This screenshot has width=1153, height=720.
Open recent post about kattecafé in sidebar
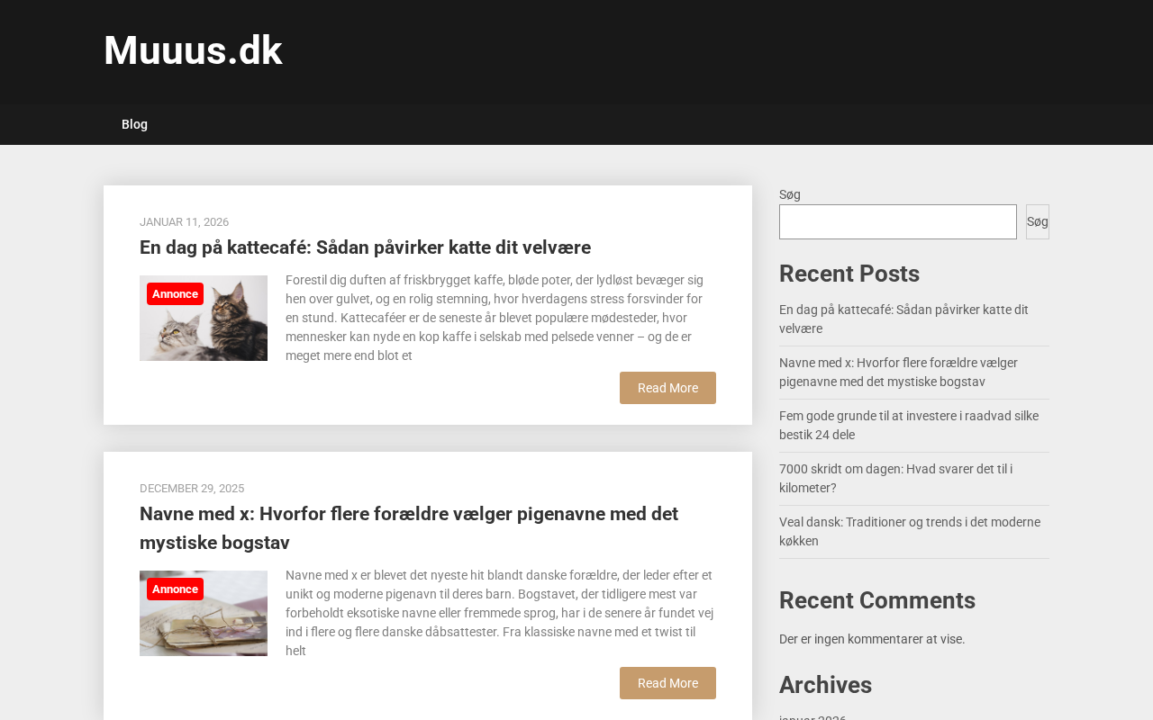(x=903, y=319)
